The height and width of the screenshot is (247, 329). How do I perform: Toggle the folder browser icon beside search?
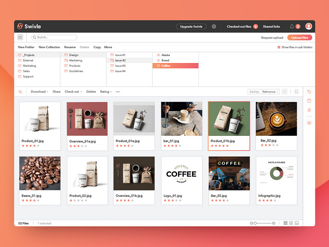point(20,37)
